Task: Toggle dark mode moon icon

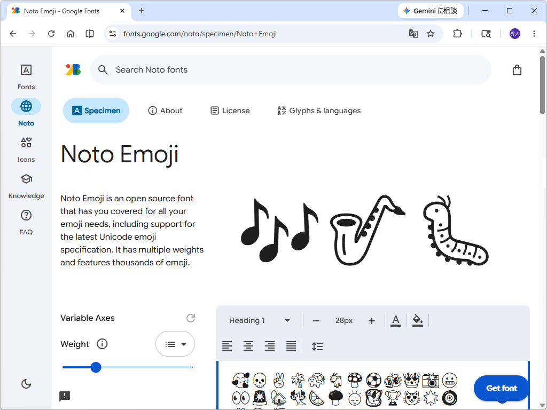Action: tap(26, 384)
